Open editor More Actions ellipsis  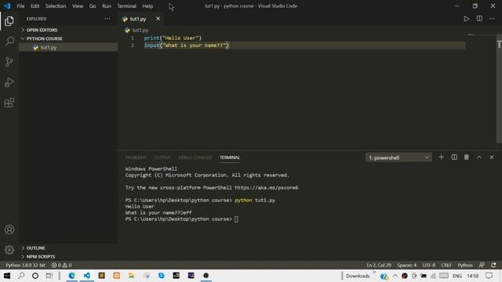tap(492, 19)
